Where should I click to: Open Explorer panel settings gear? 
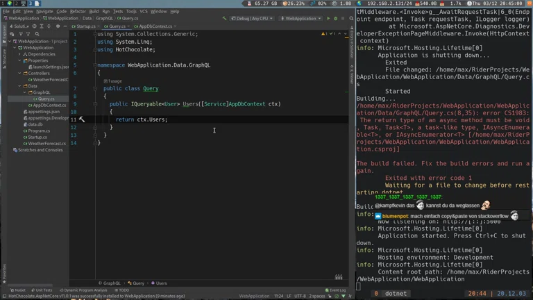pos(58,26)
